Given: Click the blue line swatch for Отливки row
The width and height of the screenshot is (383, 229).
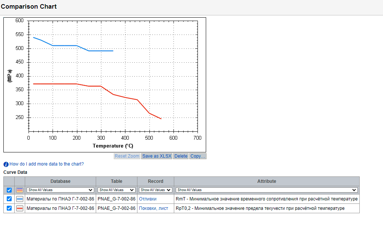Looking at the screenshot, I should coord(20,199).
